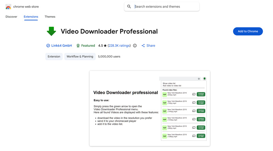
Task: Click the Add to Chrome button
Action: click(248, 31)
